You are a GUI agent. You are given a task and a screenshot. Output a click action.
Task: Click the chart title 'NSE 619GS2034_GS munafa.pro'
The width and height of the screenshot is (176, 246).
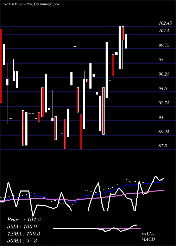(31, 4)
